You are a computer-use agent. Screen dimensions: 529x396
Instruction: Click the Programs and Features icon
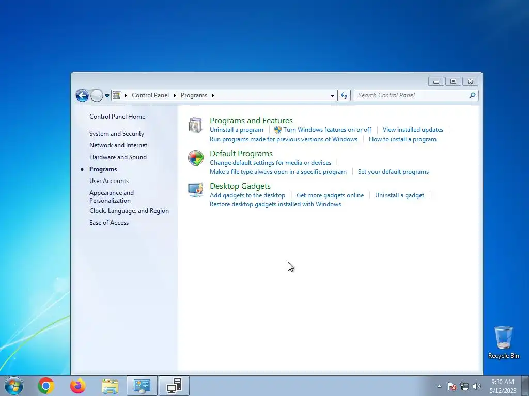(x=195, y=125)
